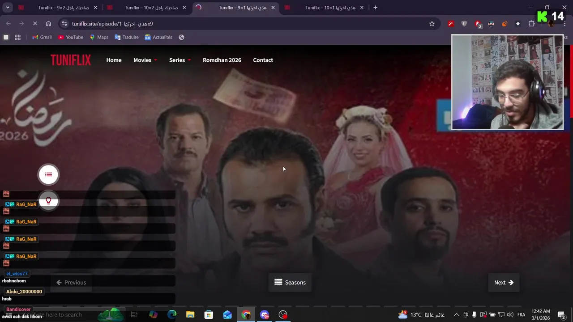Open the Home menu item

pos(114,60)
